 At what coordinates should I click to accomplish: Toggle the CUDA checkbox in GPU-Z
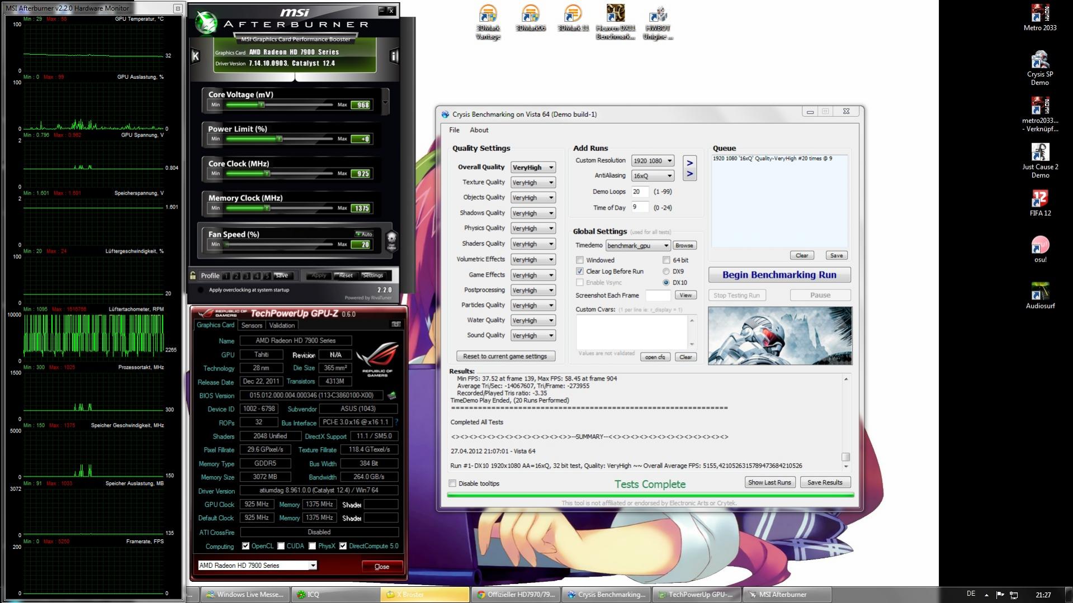(x=281, y=546)
